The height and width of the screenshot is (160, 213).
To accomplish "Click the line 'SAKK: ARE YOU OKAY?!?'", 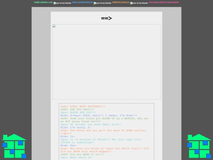I will coord(77,109).
